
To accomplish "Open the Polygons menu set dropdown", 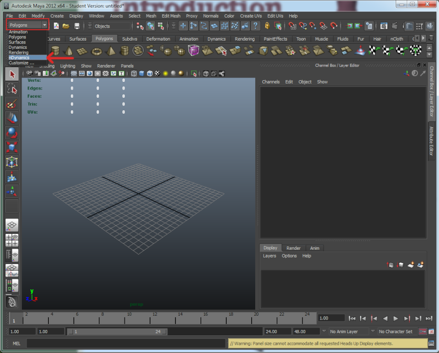I will click(x=27, y=25).
